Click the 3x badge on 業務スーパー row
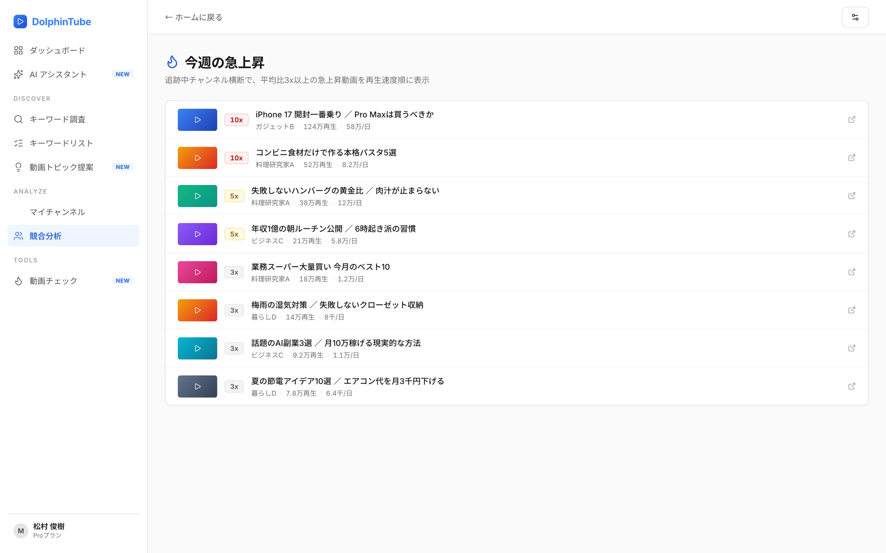 click(x=234, y=272)
